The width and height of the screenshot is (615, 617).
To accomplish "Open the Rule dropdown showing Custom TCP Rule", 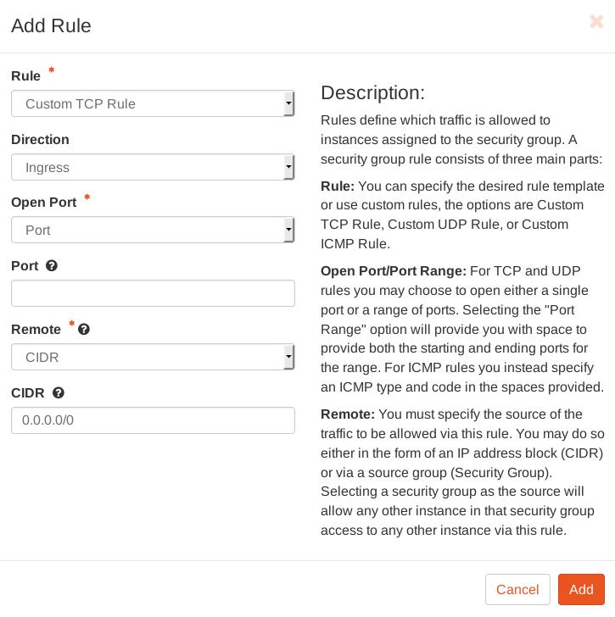I will point(153,104).
